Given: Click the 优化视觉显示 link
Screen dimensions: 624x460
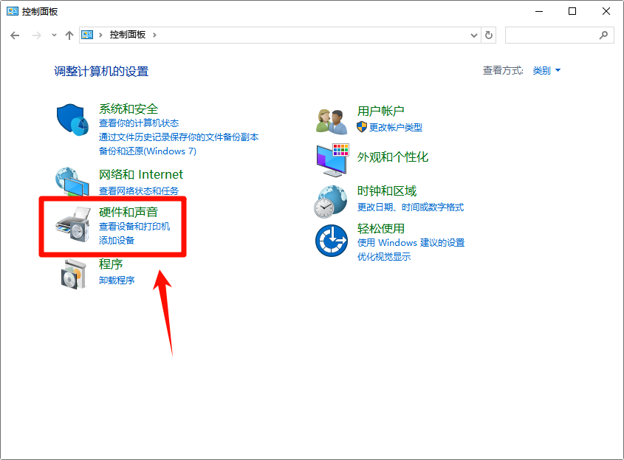Looking at the screenshot, I should [384, 256].
